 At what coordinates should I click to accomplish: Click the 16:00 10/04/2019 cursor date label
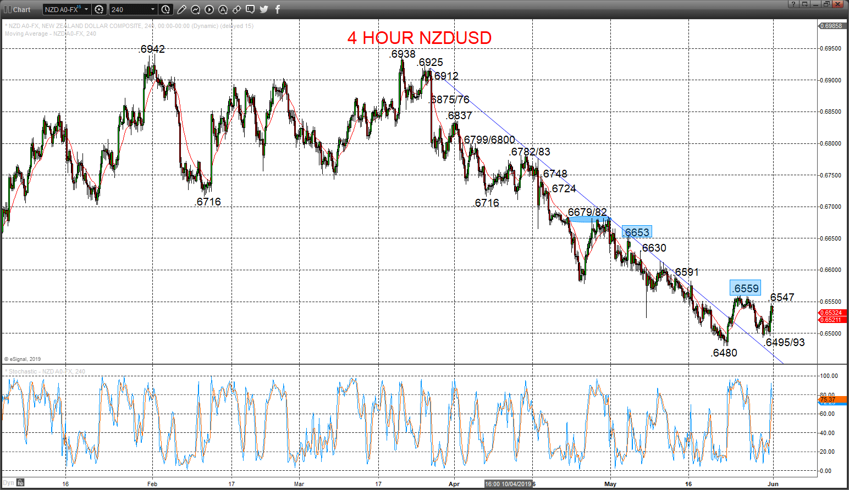point(509,484)
